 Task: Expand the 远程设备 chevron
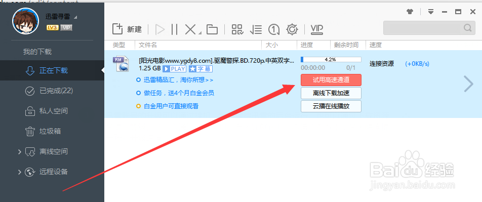[19, 172]
